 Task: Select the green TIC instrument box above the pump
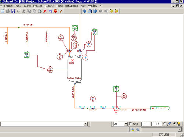116,89
